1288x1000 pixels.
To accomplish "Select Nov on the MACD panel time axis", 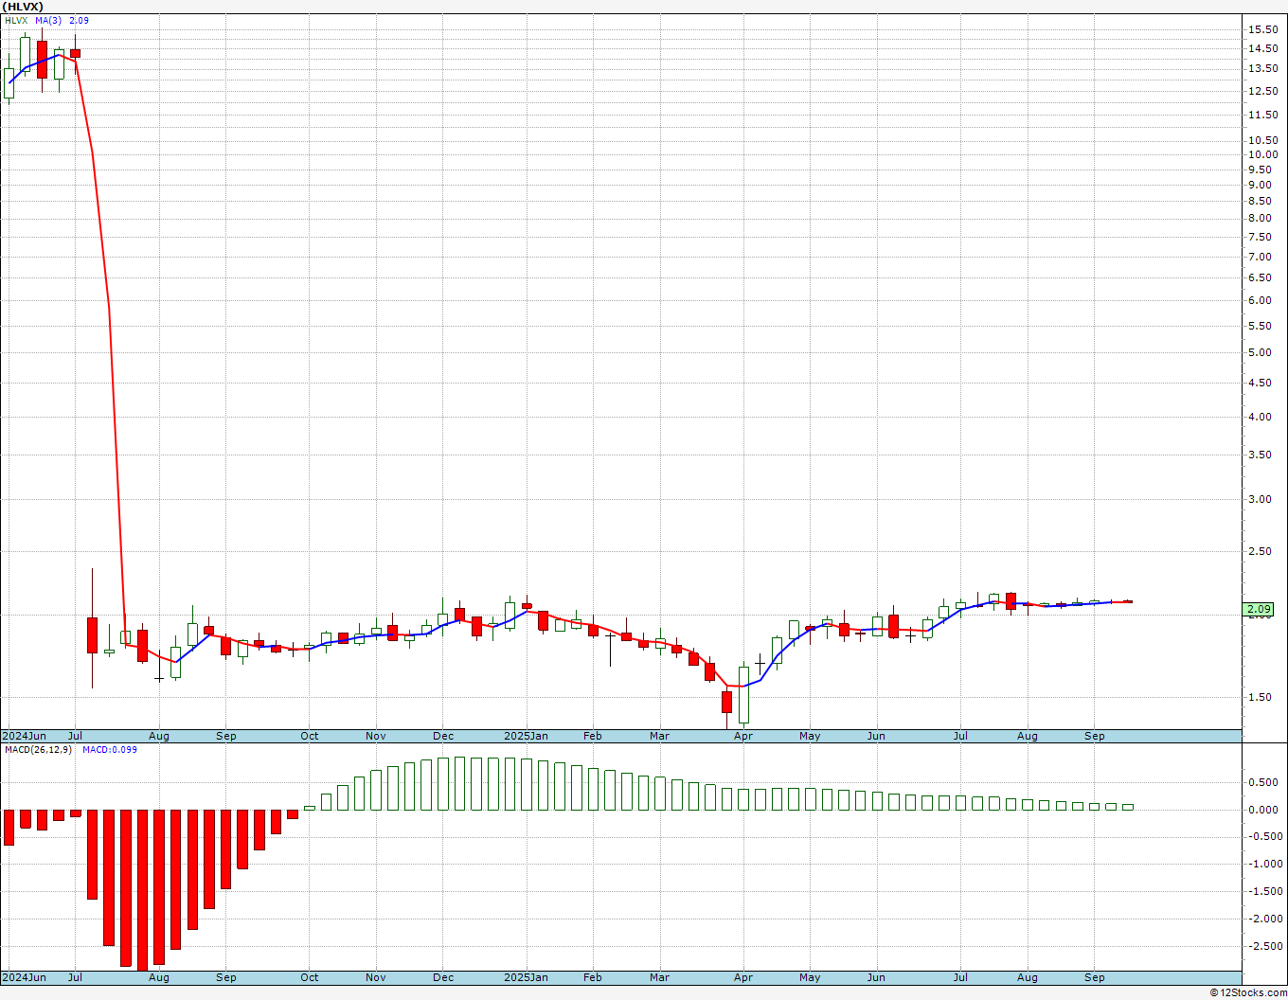I will 376,977.
